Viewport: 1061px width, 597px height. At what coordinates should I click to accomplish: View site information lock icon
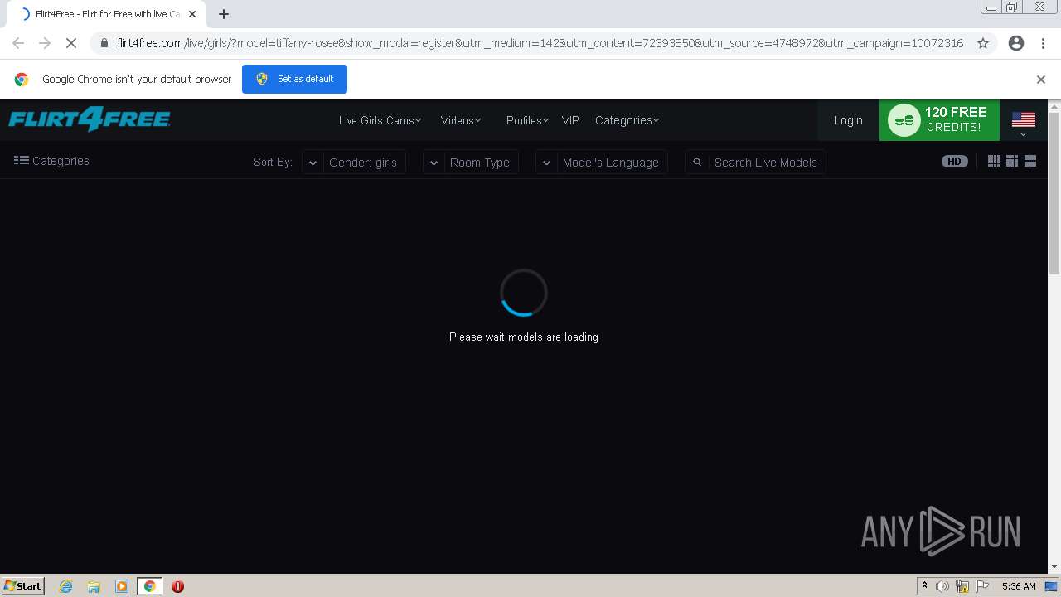point(104,43)
